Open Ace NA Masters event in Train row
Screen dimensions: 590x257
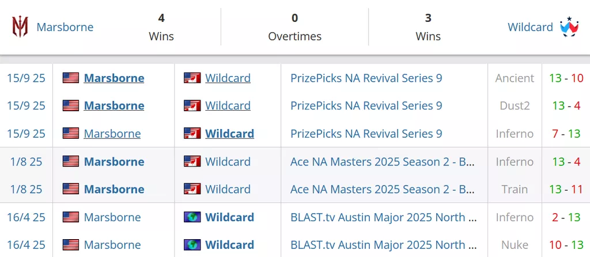click(x=383, y=189)
